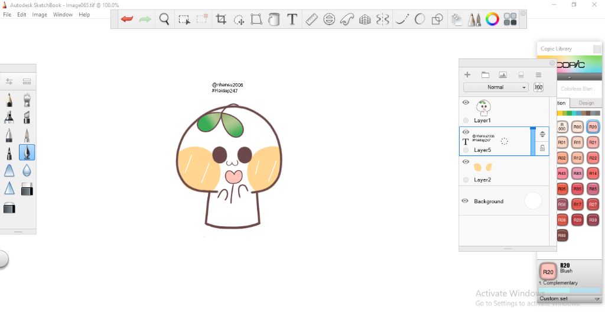This screenshot has width=605, height=322.
Task: Select the Hard Eraser brush
Action: pyautogui.click(x=27, y=189)
